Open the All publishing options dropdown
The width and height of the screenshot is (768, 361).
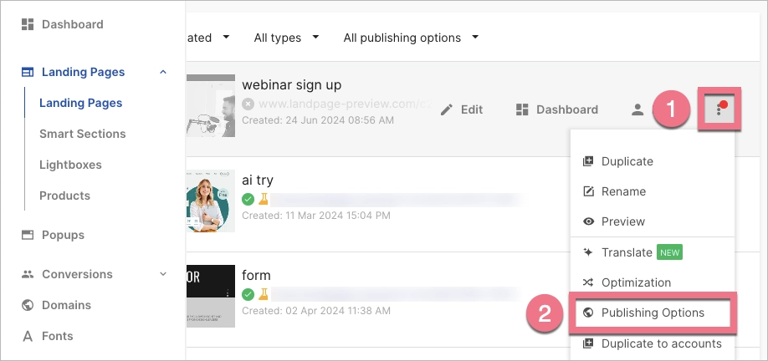coord(411,38)
